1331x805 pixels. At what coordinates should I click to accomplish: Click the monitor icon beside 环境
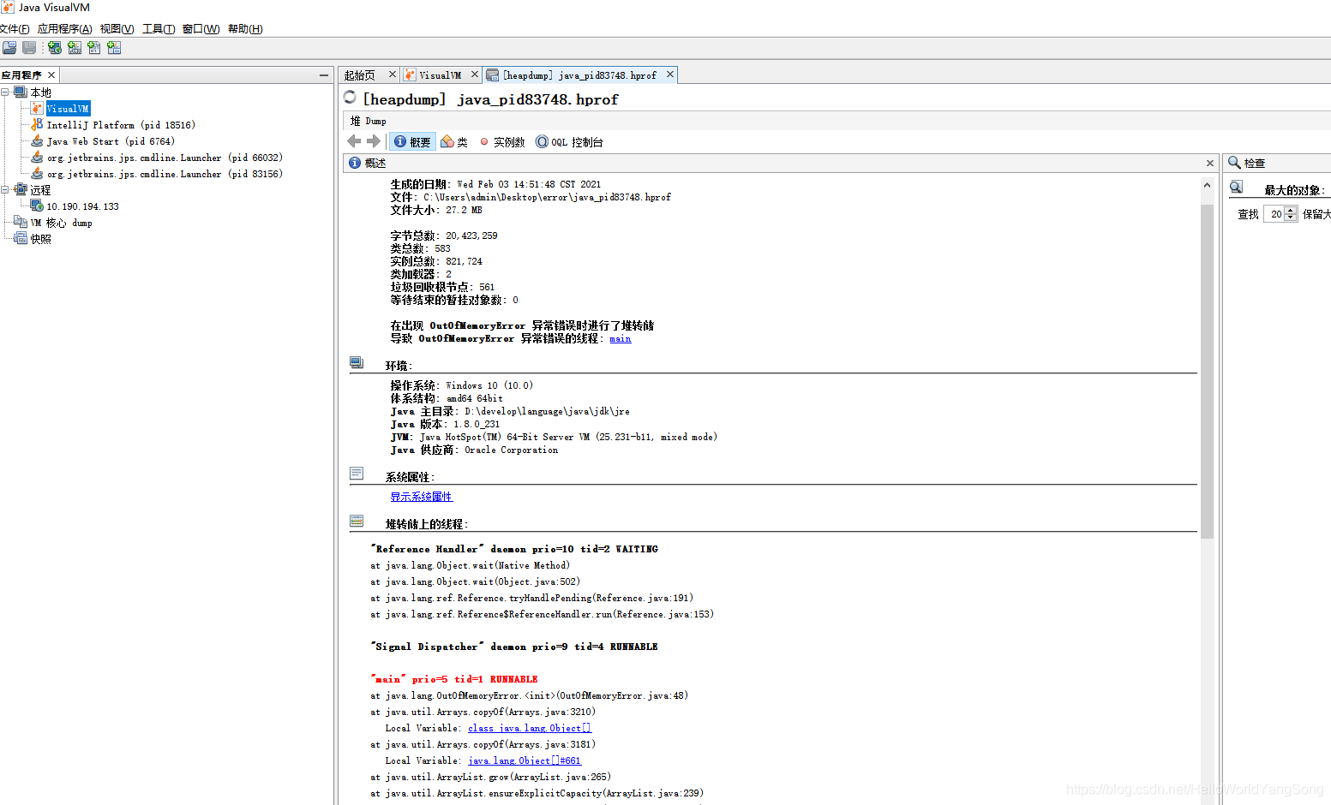(x=357, y=363)
